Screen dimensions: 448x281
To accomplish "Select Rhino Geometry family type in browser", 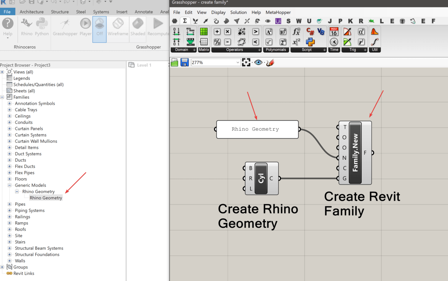I will [46, 198].
